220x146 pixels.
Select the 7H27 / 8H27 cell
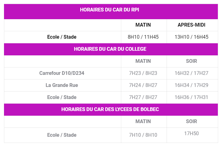pos(143,97)
